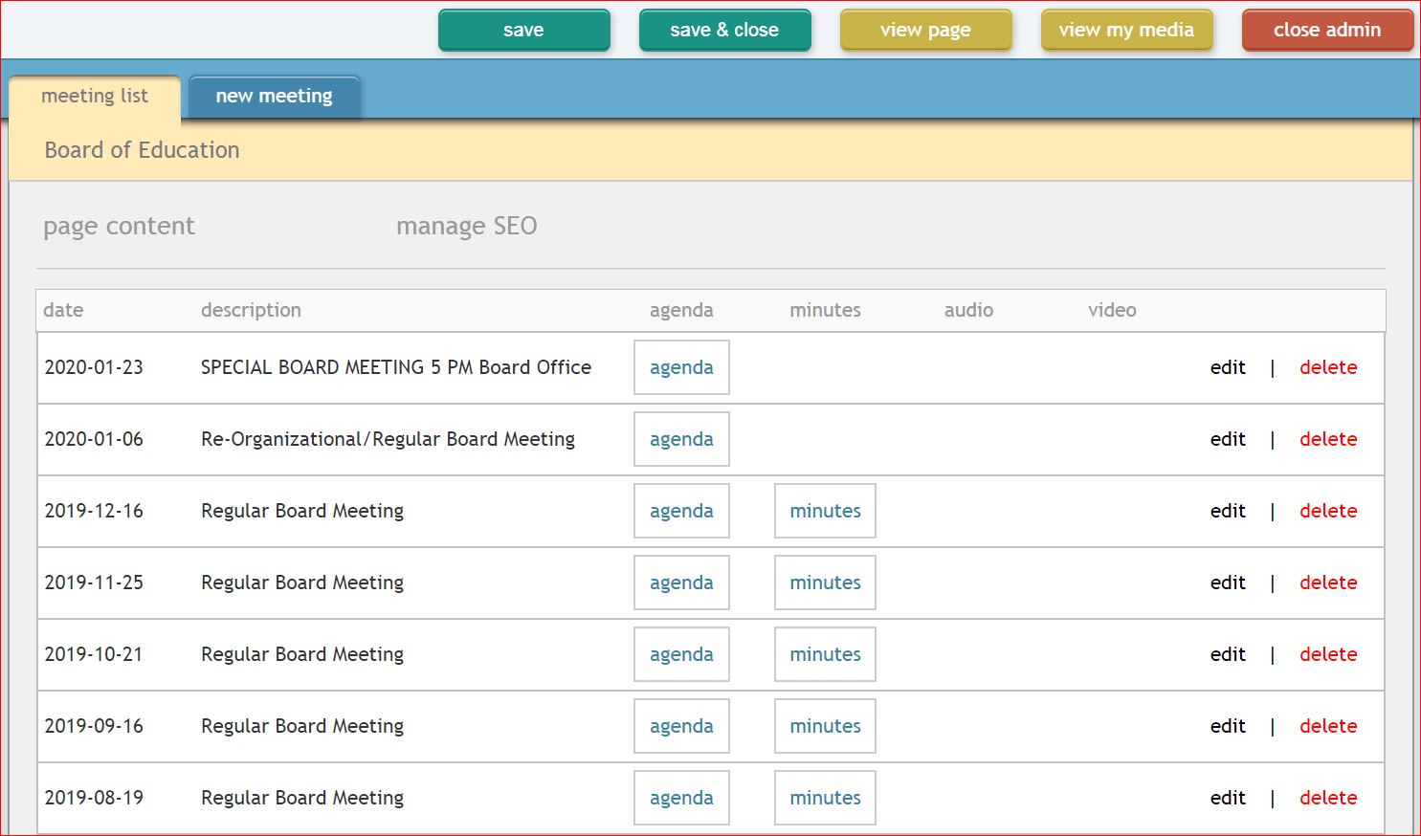Switch to the meeting list tab
The width and height of the screenshot is (1421, 836).
coord(95,97)
